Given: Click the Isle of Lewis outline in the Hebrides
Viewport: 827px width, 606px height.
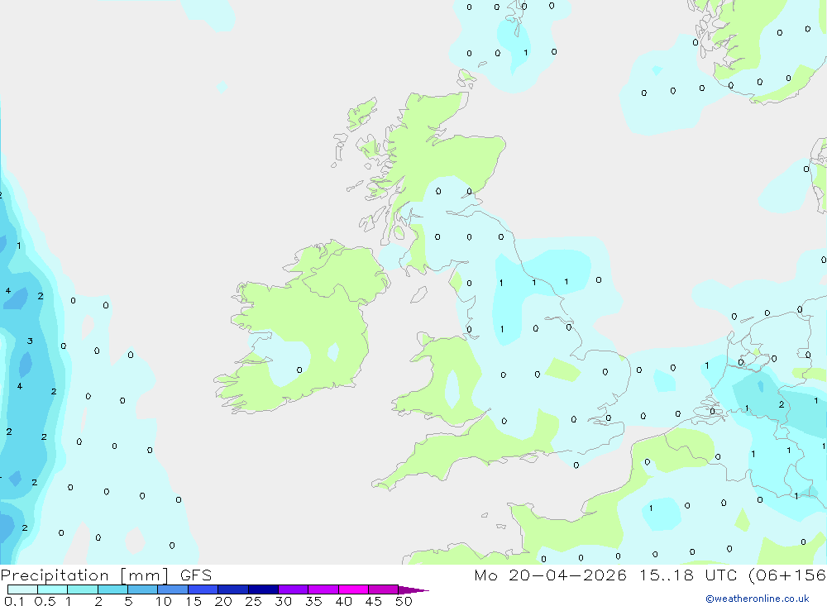Looking at the screenshot, I should (x=362, y=113).
